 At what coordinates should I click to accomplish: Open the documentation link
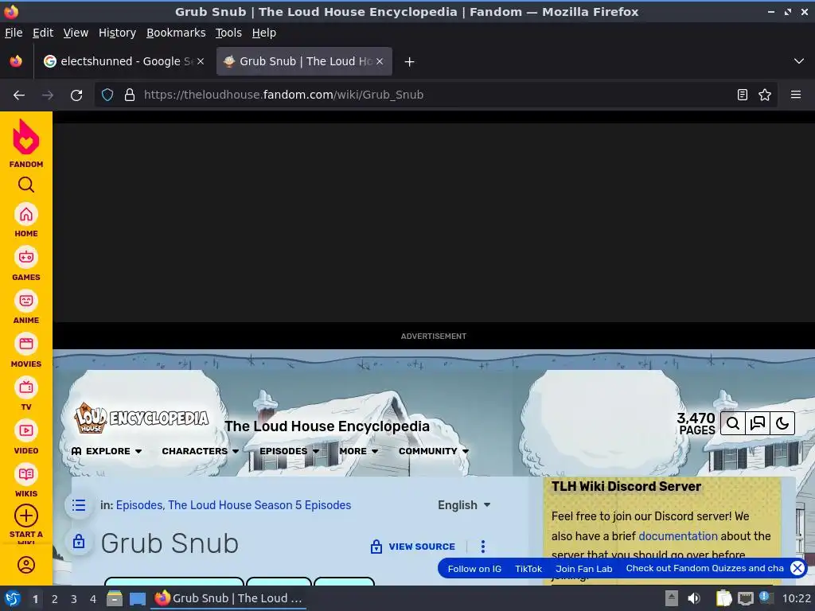(x=678, y=535)
